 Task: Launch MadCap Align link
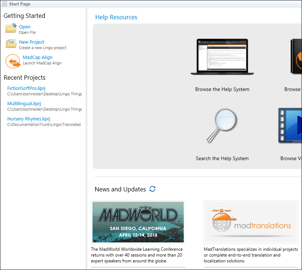point(37,57)
